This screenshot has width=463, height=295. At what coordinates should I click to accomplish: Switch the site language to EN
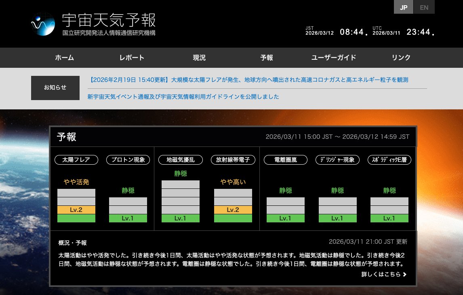coord(424,7)
